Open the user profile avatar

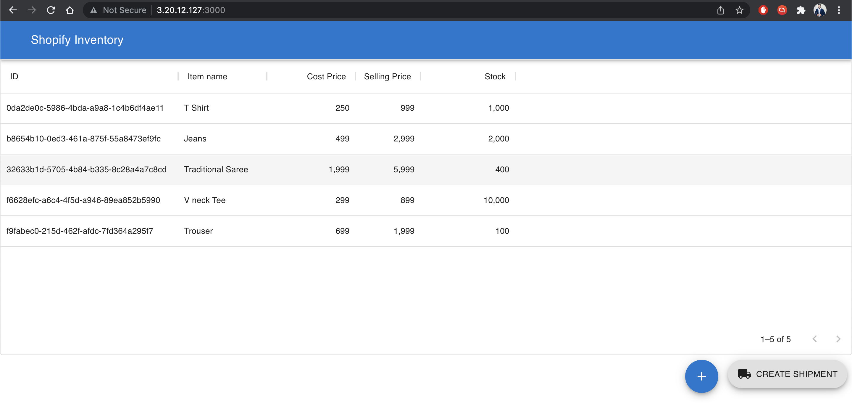(820, 10)
